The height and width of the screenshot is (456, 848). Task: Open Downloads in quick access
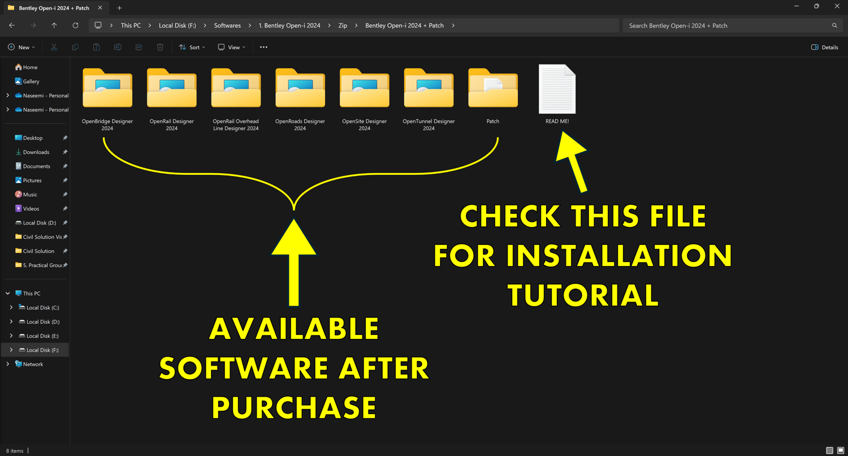35,152
